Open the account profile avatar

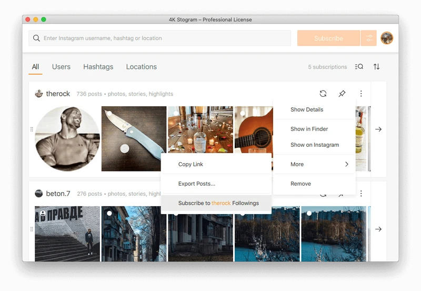pos(387,38)
